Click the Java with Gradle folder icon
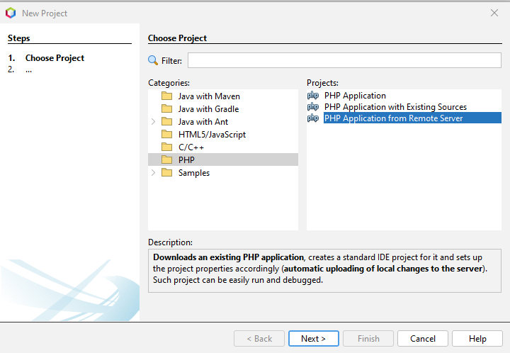 (167, 109)
